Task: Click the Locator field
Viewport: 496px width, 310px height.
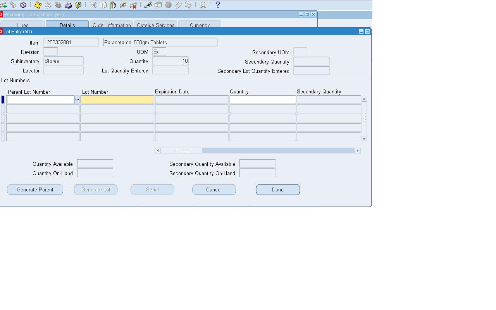Action: click(64, 70)
